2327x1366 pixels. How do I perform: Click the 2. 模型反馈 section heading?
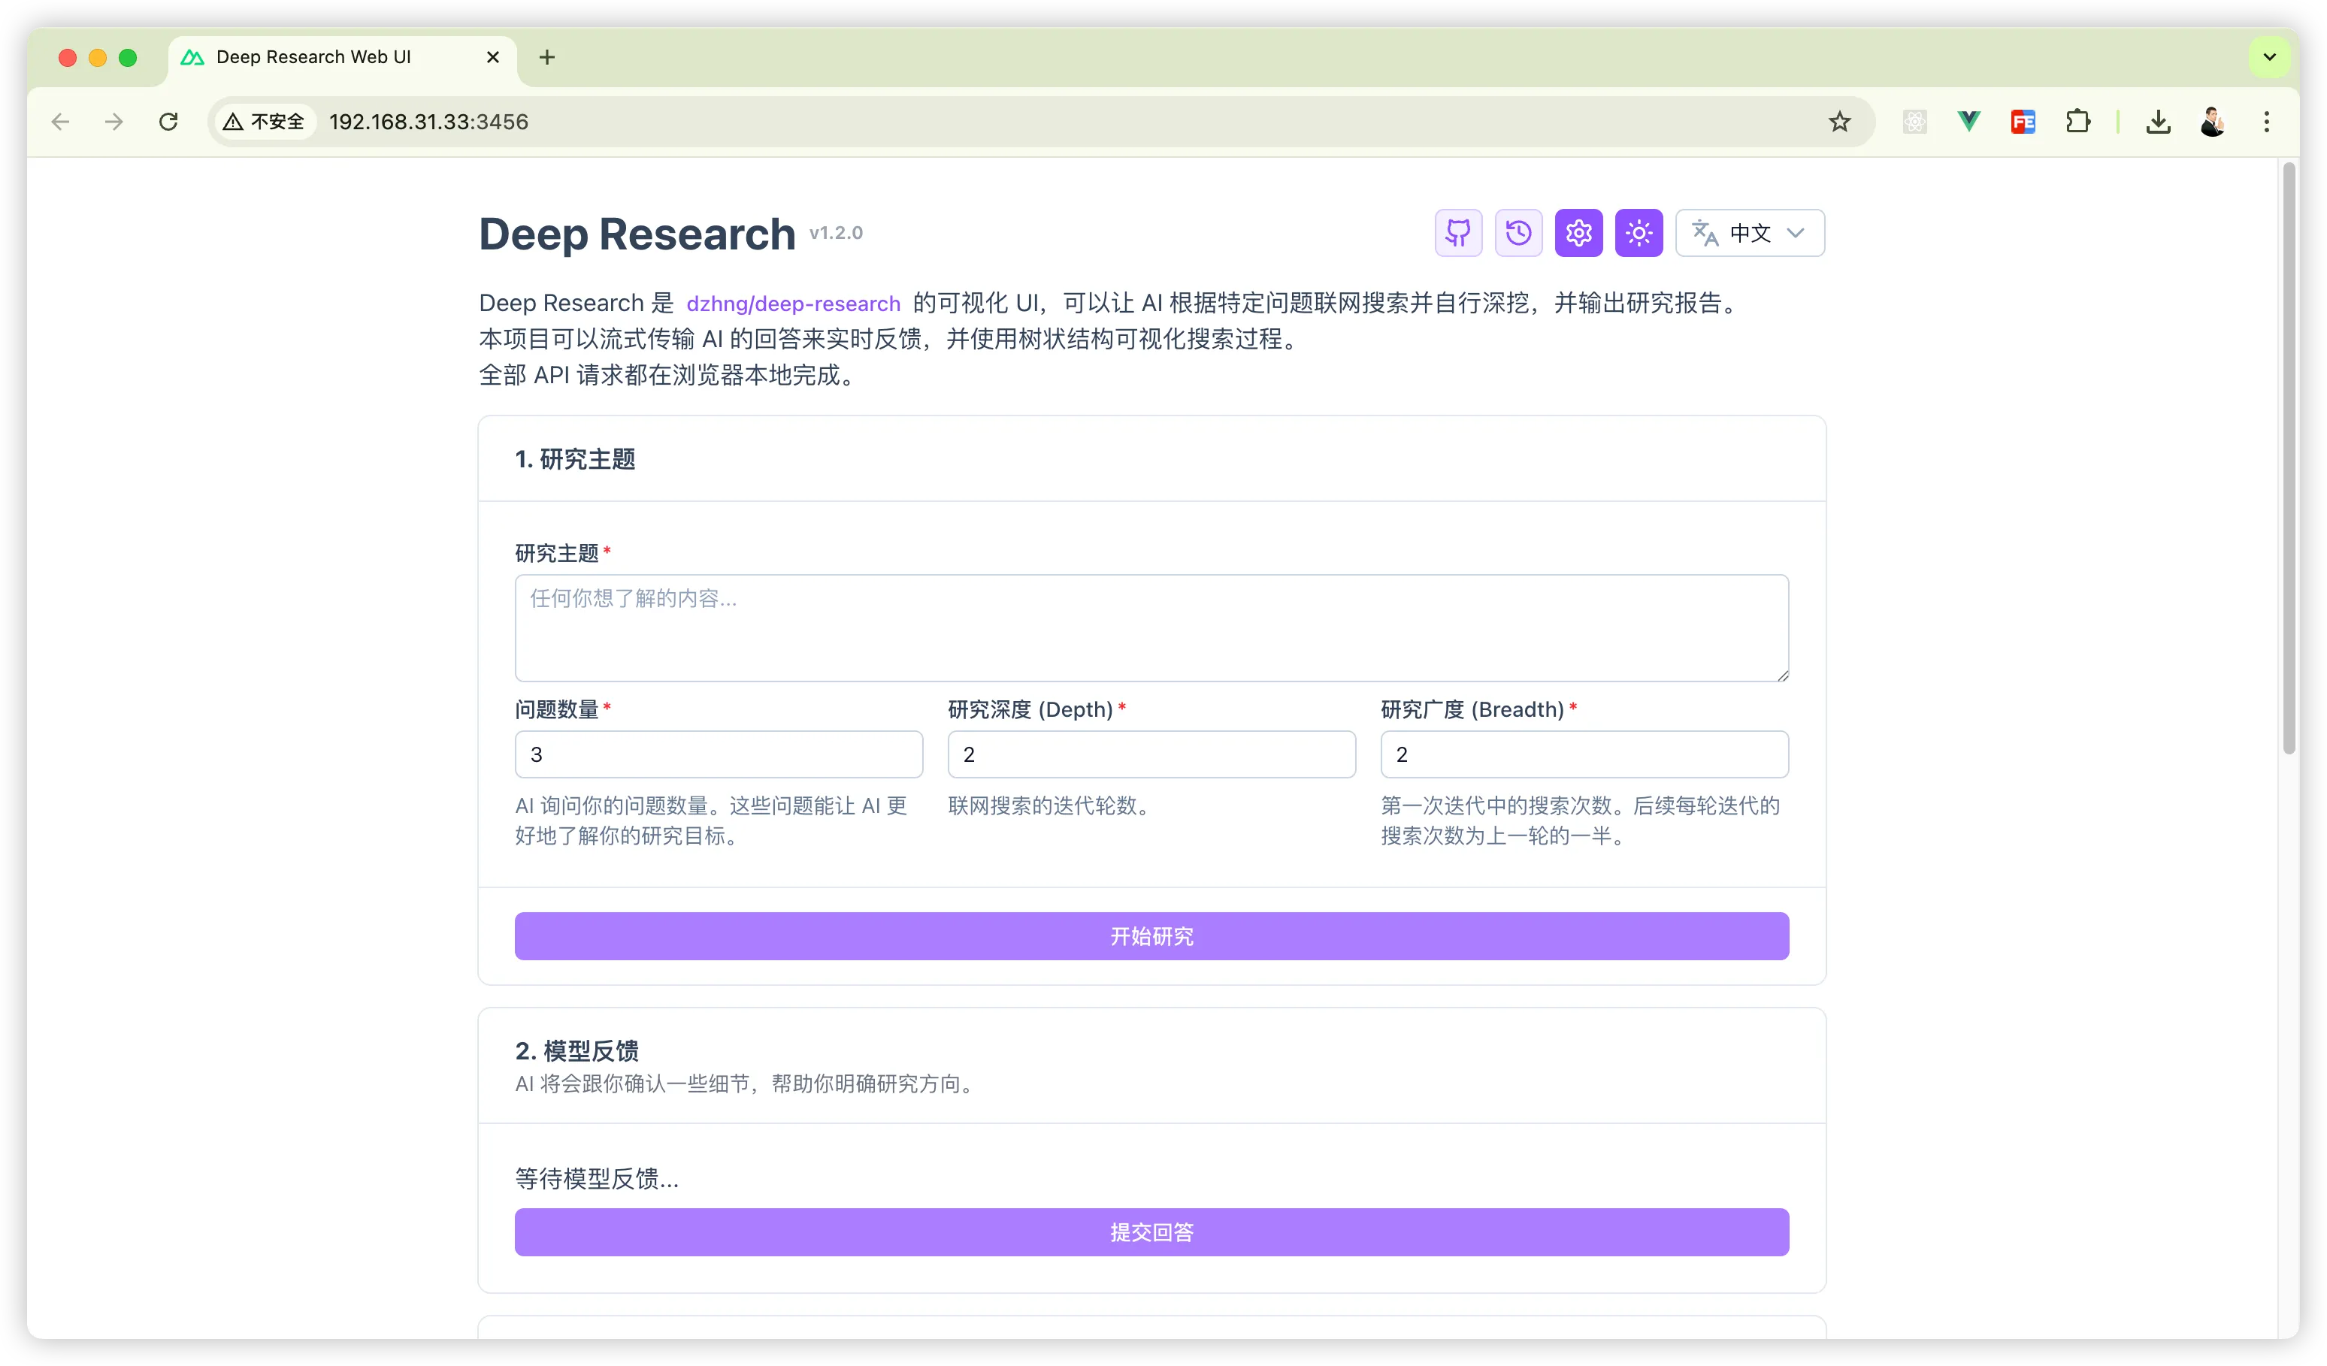tap(577, 1050)
